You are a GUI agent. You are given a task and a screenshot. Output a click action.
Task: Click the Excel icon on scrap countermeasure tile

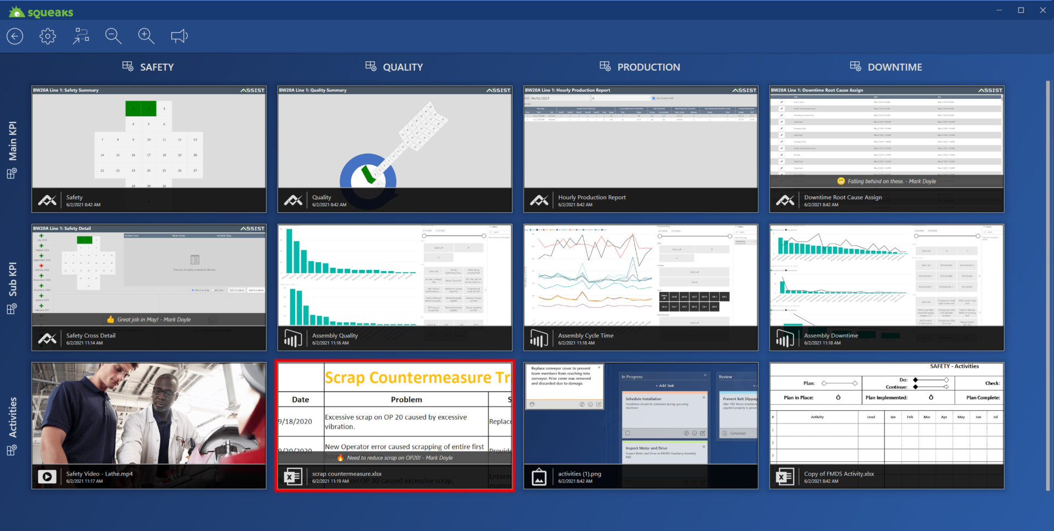click(293, 476)
